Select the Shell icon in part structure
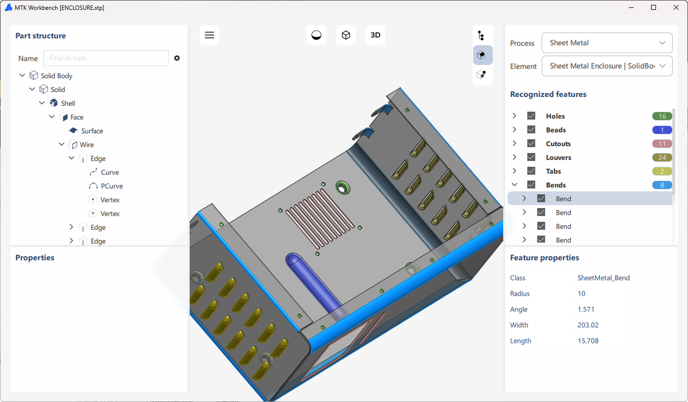Screen dimensions: 688x402 52,103
